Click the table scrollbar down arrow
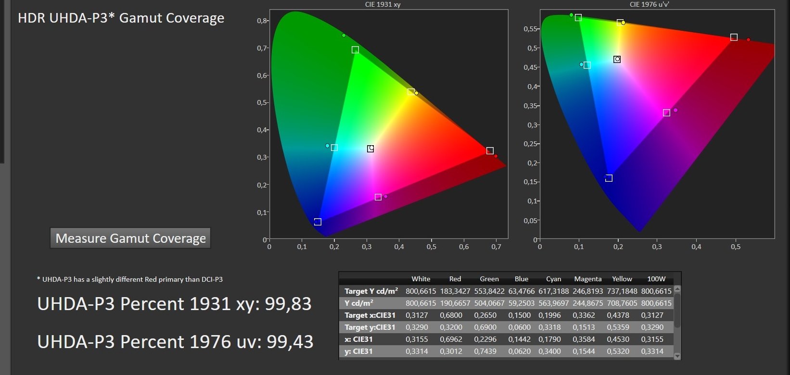The height and width of the screenshot is (375, 790). (x=677, y=356)
